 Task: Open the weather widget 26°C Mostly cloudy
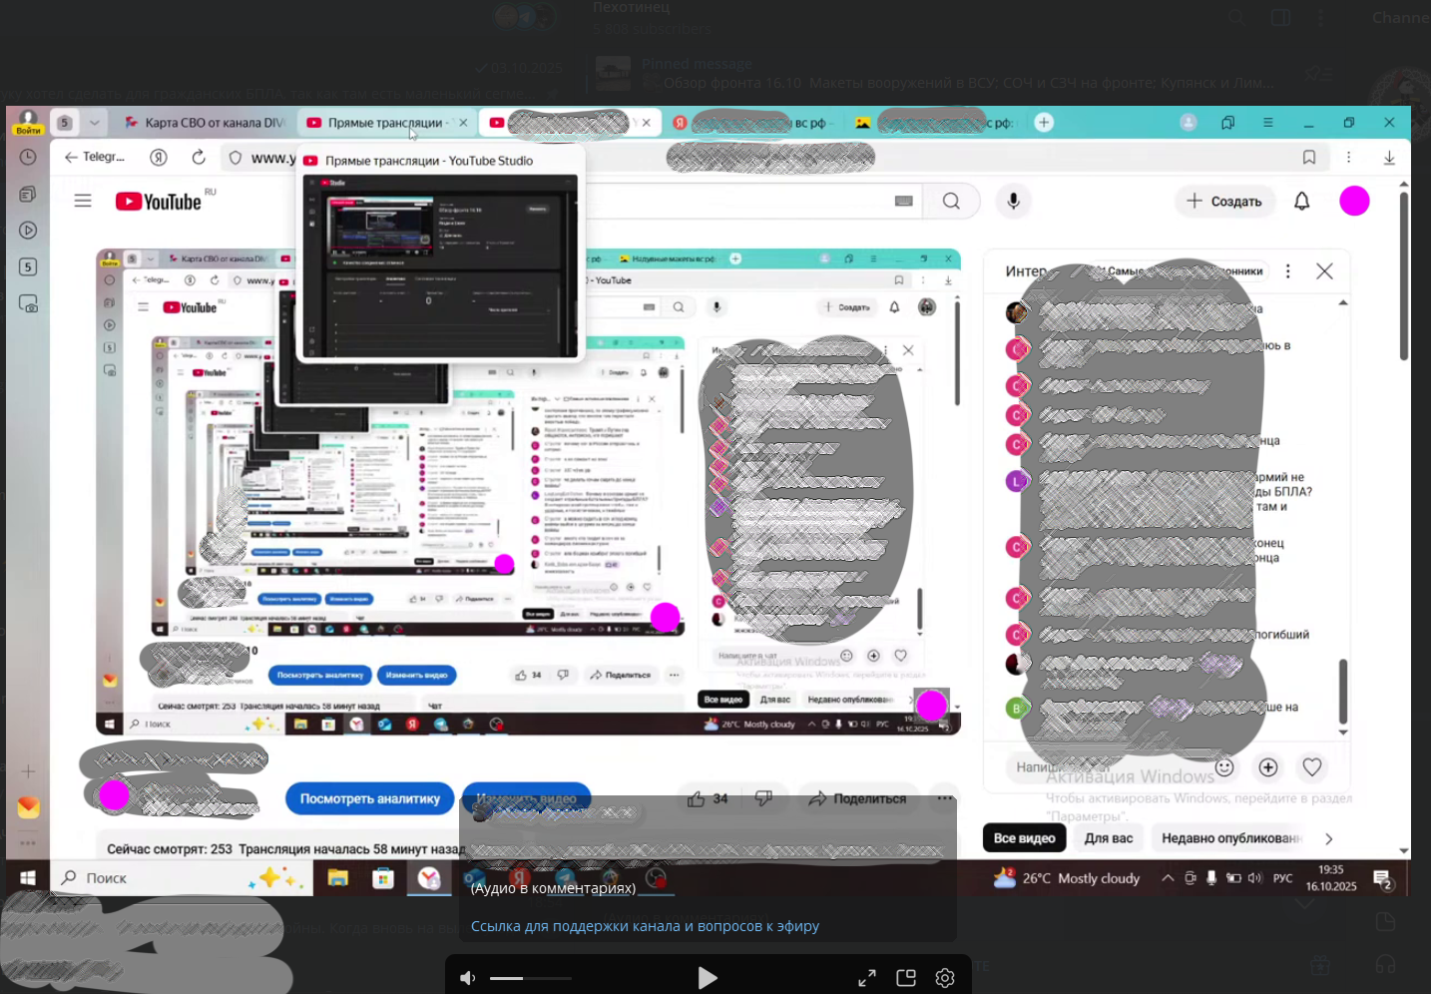1066,878
